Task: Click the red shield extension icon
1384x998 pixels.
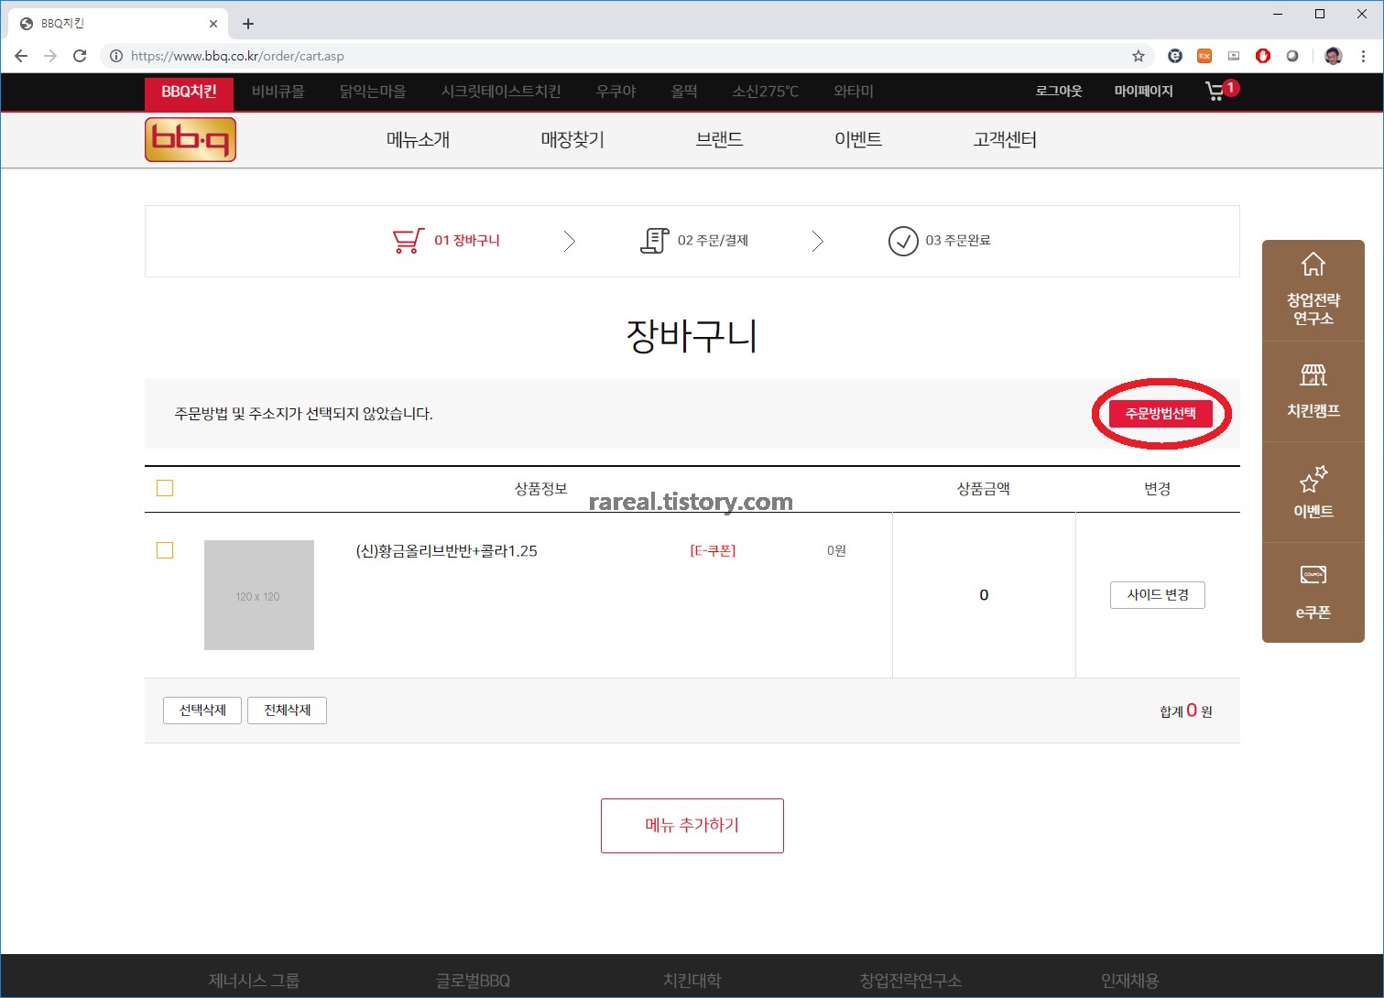Action: pyautogui.click(x=1263, y=56)
